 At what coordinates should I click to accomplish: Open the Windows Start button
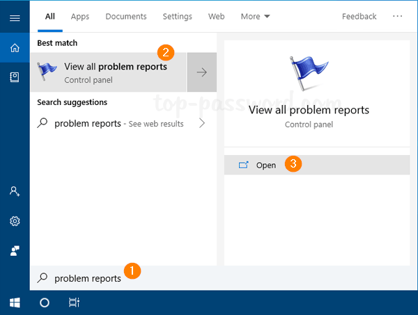(x=15, y=302)
